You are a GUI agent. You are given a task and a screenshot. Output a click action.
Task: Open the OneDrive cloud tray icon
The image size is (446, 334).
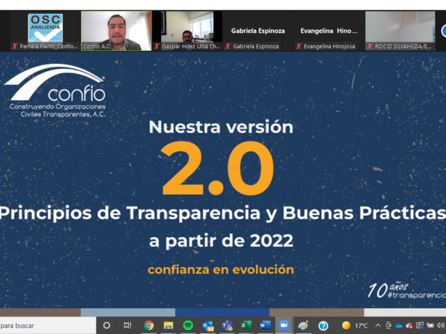[399, 326]
